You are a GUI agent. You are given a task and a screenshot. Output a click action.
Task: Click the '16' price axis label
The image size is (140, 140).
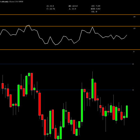[x=133, y=64]
